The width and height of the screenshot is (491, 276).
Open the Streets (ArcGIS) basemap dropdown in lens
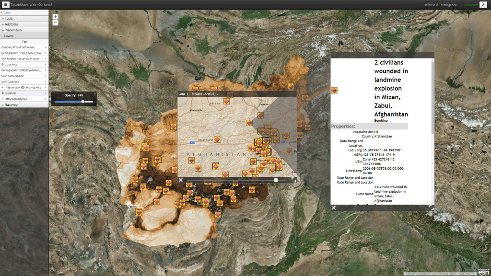(x=205, y=94)
